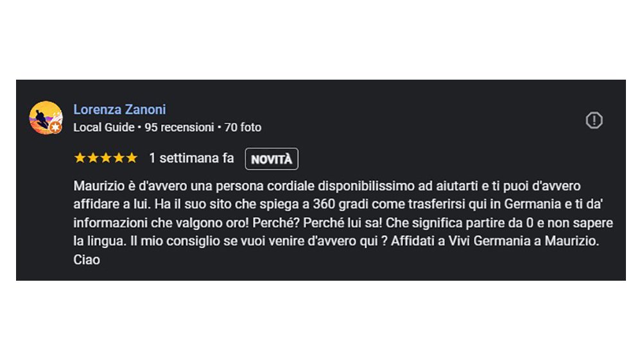Click the Local Guide label
This screenshot has width=642, height=361.
click(104, 127)
